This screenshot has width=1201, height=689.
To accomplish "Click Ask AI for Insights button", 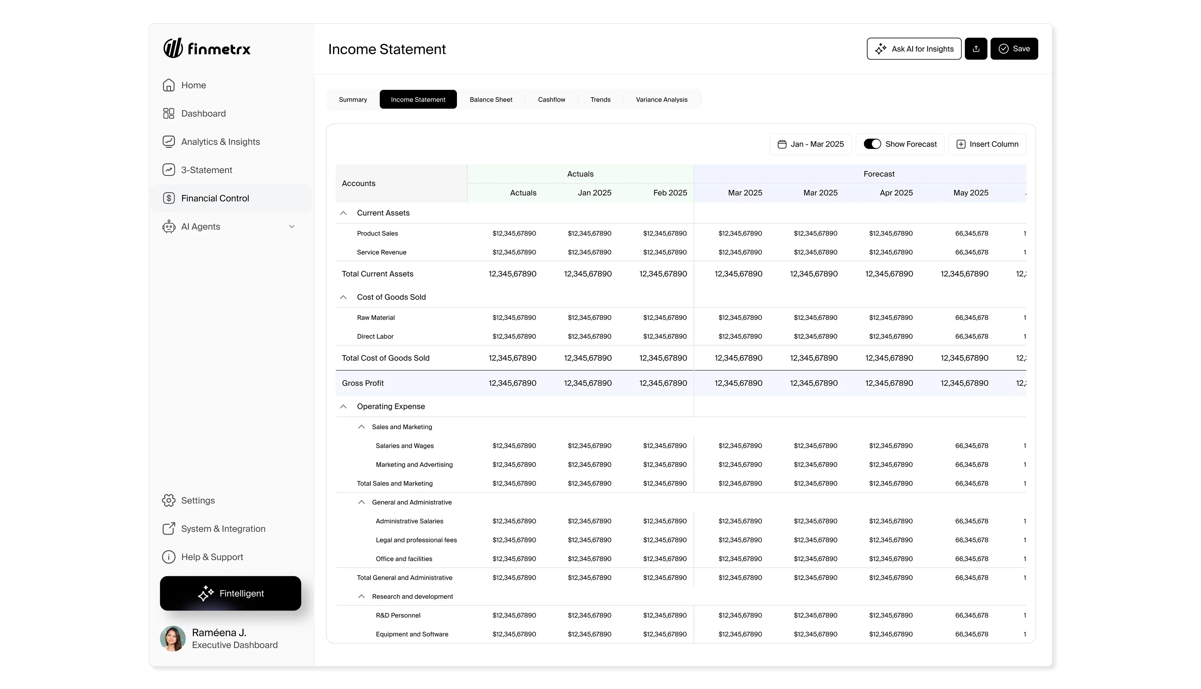I will tap(913, 49).
